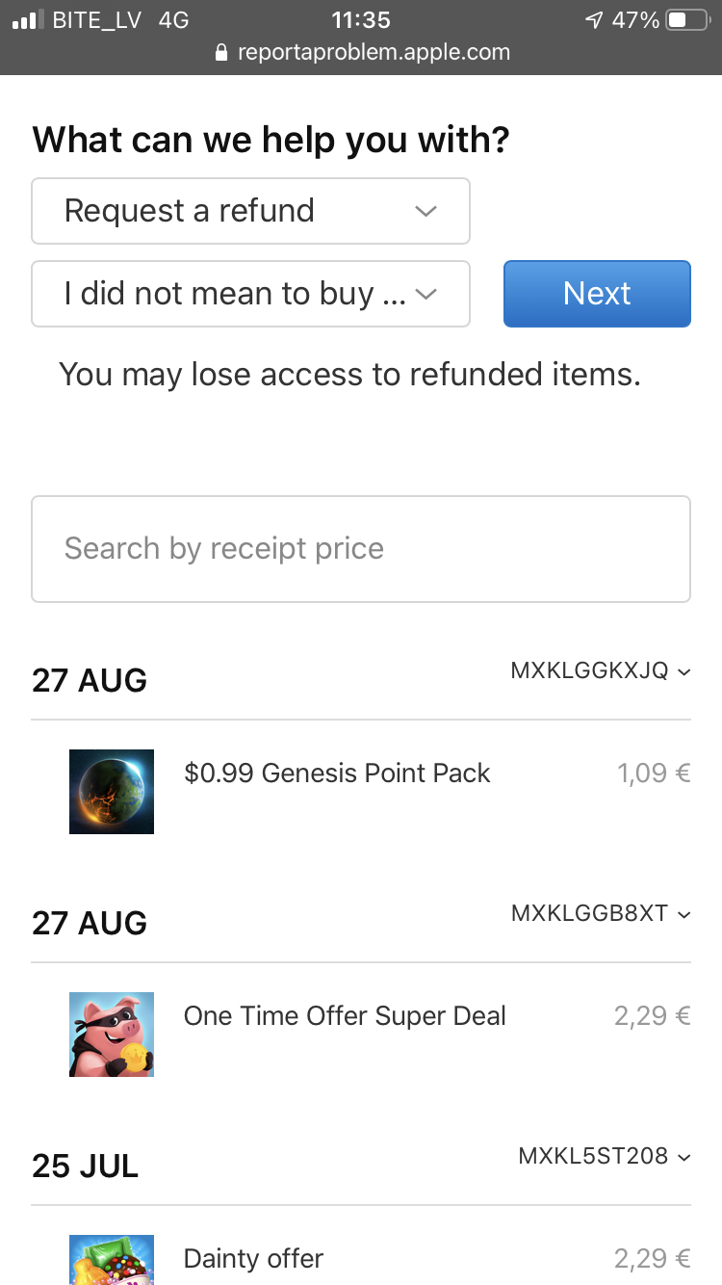This screenshot has height=1285, width=722.
Task: Tap the 1,09 € price of Genesis Pack
Action: click(x=654, y=774)
